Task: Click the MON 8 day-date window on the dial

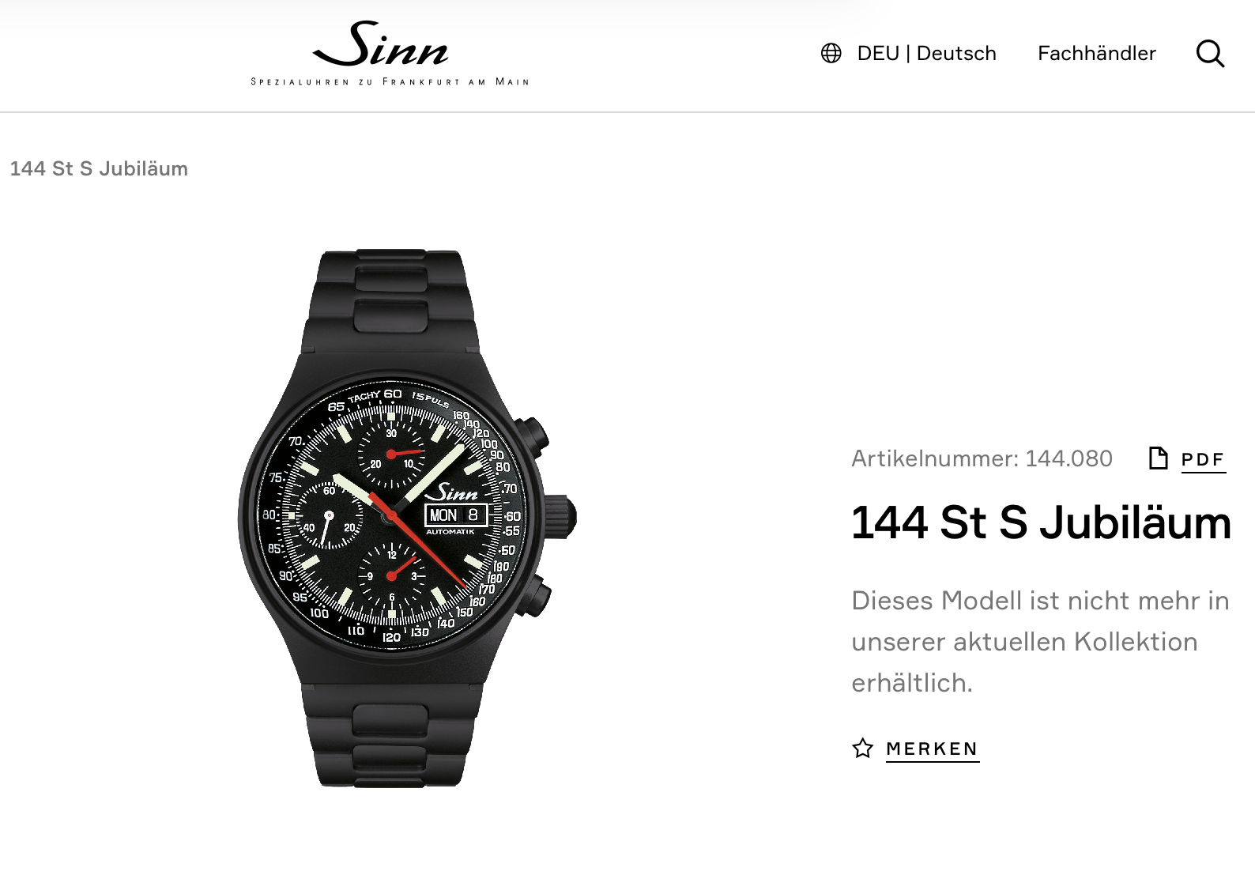Action: click(456, 515)
